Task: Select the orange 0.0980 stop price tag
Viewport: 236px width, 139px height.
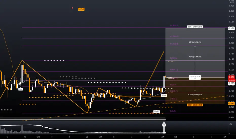Action: point(231,104)
